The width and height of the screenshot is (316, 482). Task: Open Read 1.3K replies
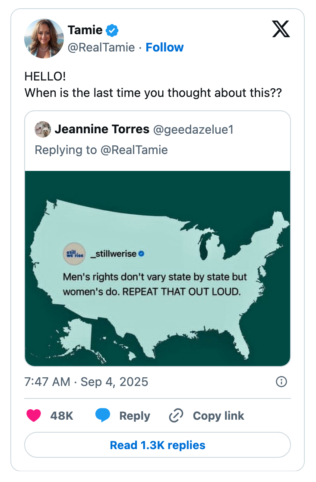tap(158, 445)
